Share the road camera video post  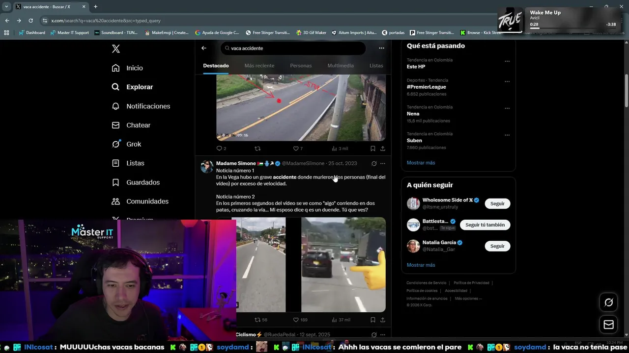tap(383, 149)
